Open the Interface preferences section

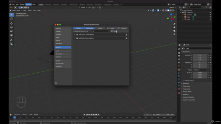(x=63, y=29)
